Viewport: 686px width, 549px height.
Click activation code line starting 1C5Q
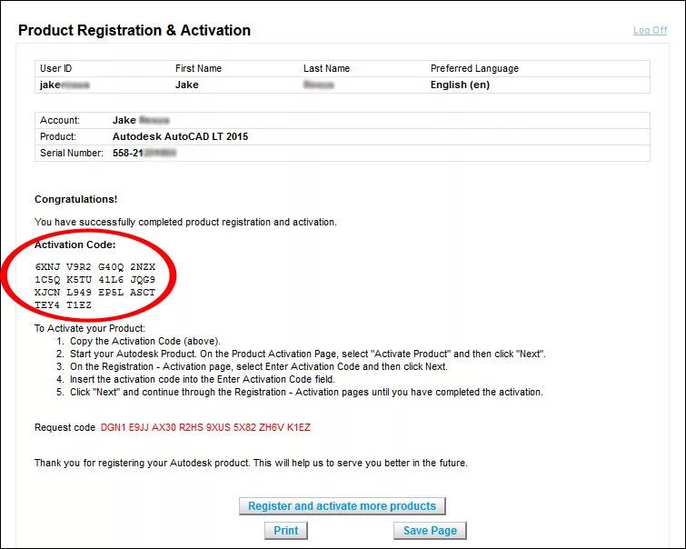pos(94,280)
